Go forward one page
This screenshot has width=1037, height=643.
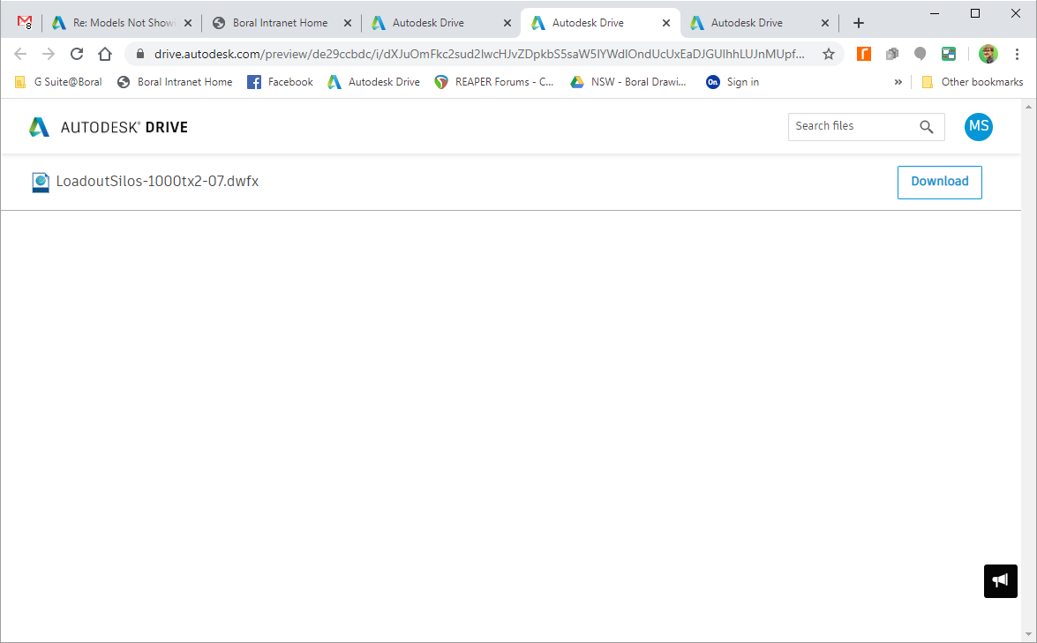tap(49, 54)
